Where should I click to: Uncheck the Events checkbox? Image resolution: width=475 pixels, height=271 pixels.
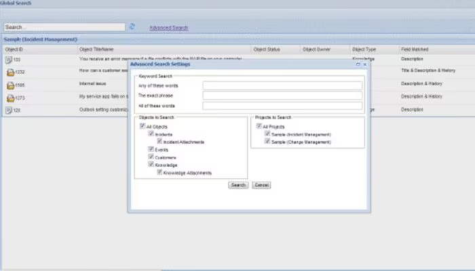point(151,149)
